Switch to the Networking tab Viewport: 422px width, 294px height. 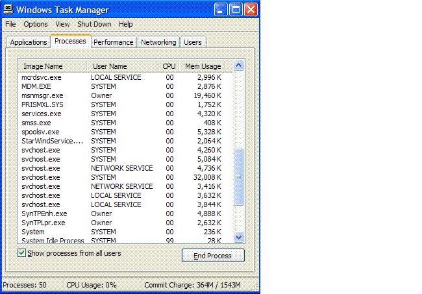click(158, 42)
